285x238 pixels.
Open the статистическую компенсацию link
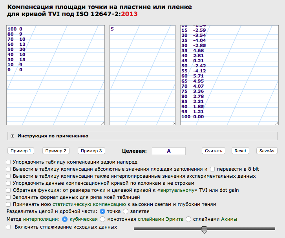[x=89, y=204]
